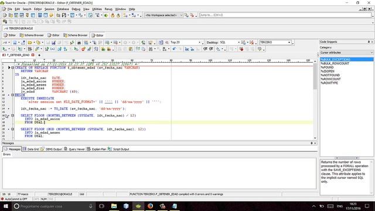Image resolution: width=375 pixels, height=211 pixels.
Task: Click the binoculars find icon
Action: 151,49
